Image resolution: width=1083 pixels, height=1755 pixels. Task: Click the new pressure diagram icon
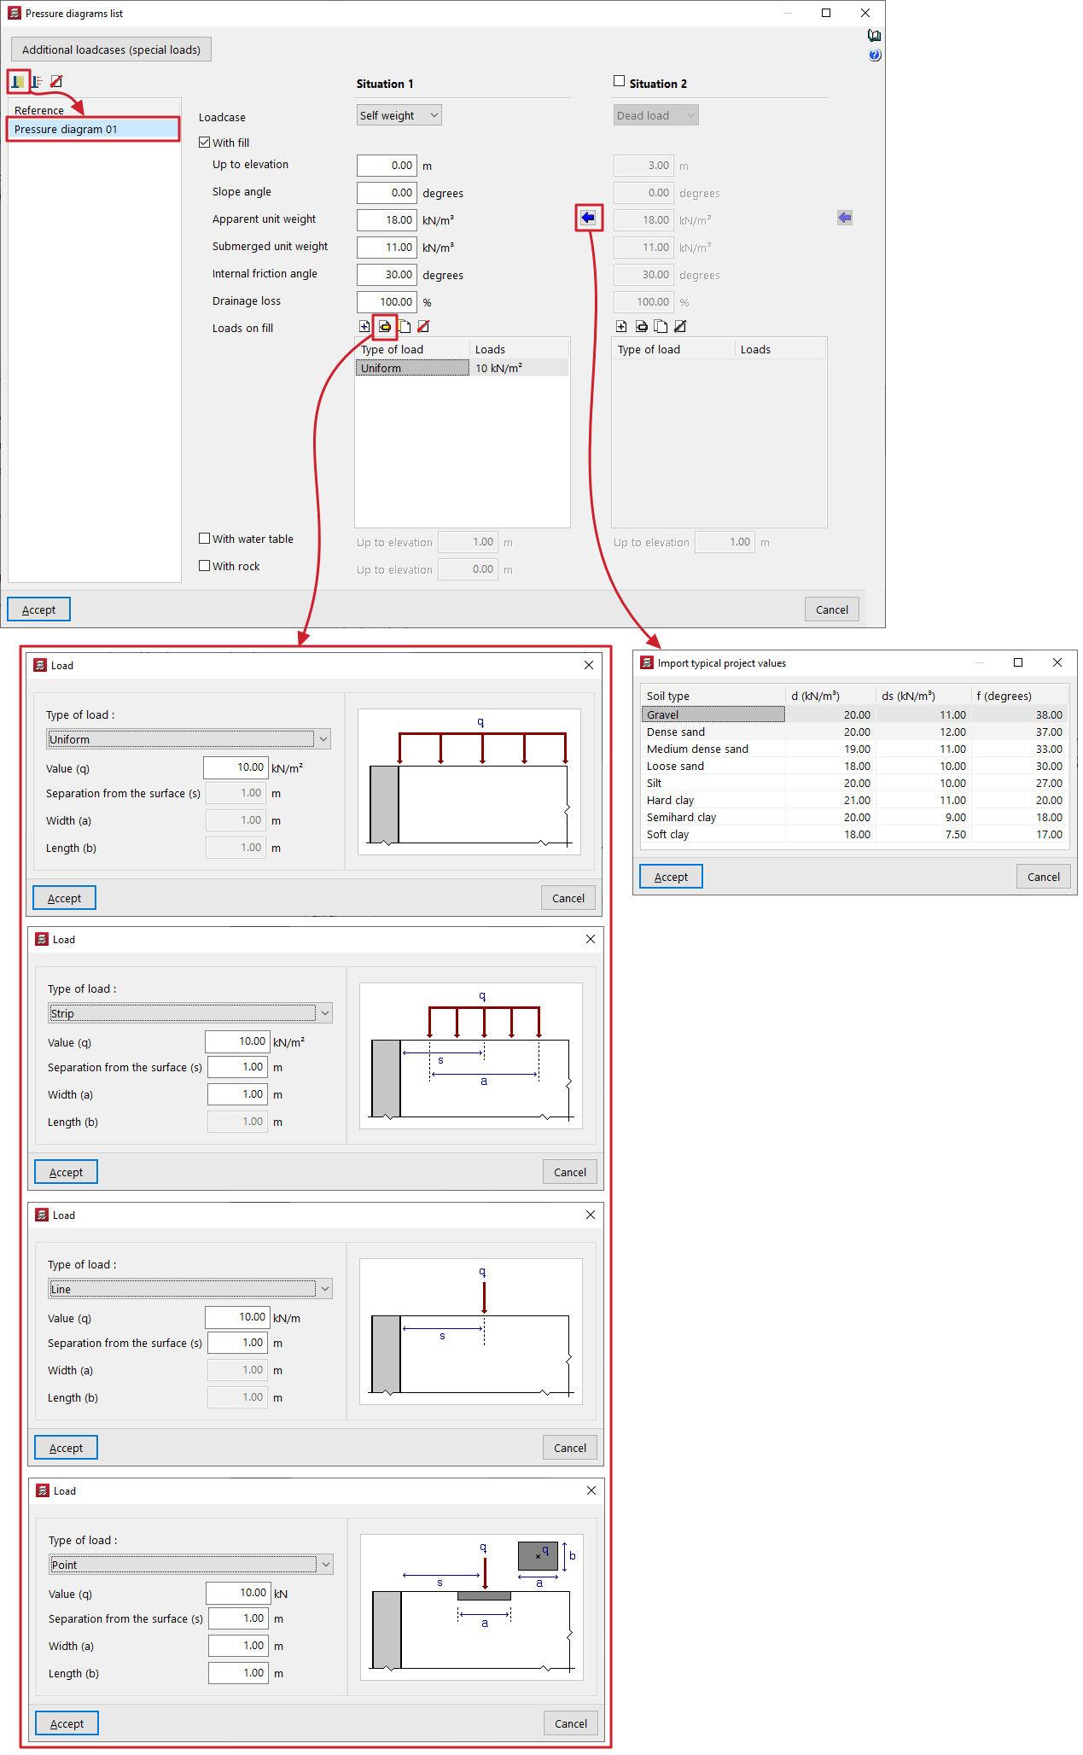(18, 82)
